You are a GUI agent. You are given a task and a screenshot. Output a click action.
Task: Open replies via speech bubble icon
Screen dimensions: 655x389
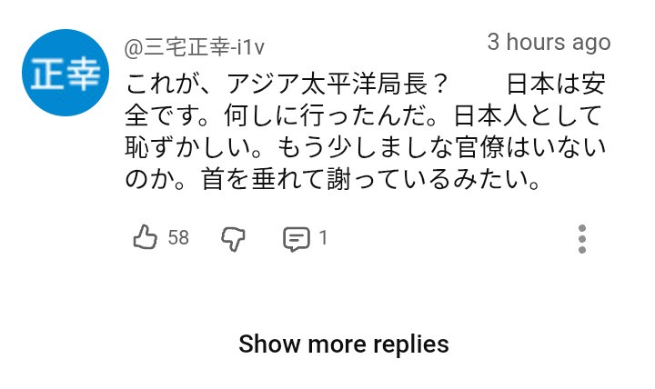coord(297,239)
